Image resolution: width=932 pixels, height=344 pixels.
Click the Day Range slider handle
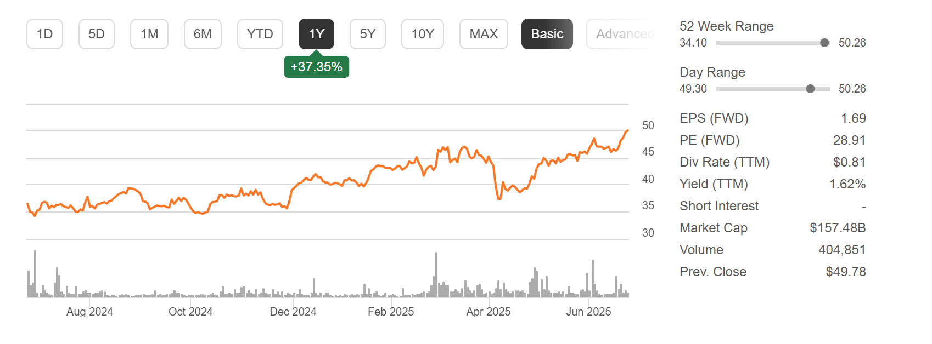[810, 88]
